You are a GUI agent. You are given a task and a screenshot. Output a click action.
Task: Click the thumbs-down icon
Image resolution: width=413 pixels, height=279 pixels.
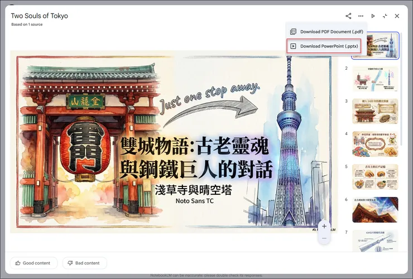coord(70,263)
